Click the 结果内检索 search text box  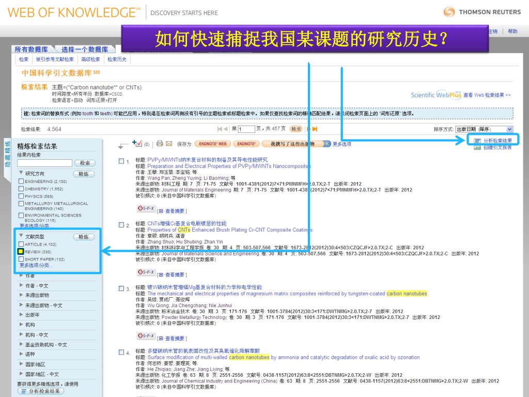click(44, 163)
